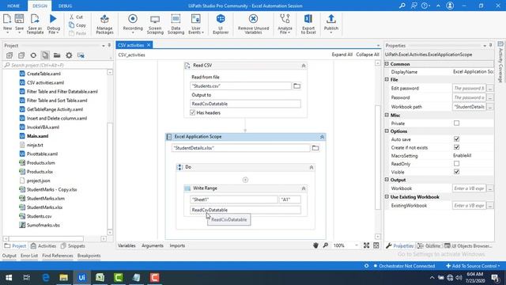
Task: Open the Activities panel tab
Action: pos(43,246)
